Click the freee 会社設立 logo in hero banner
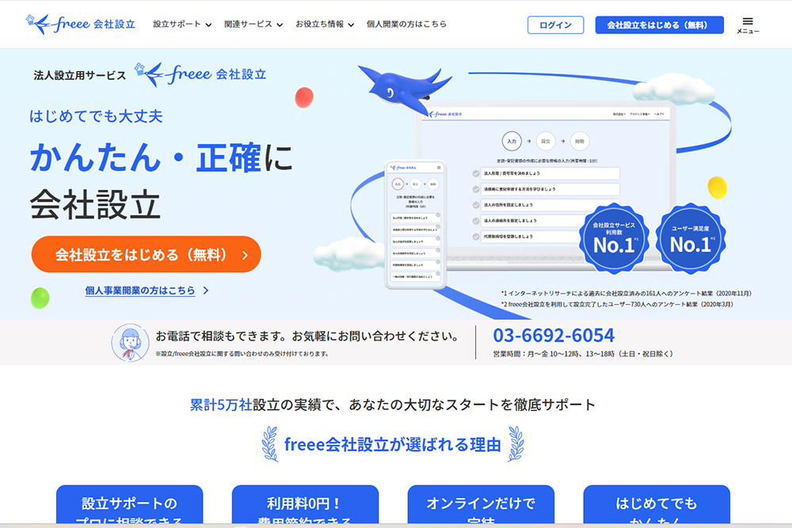Viewport: 792px width, 528px height. (200, 74)
